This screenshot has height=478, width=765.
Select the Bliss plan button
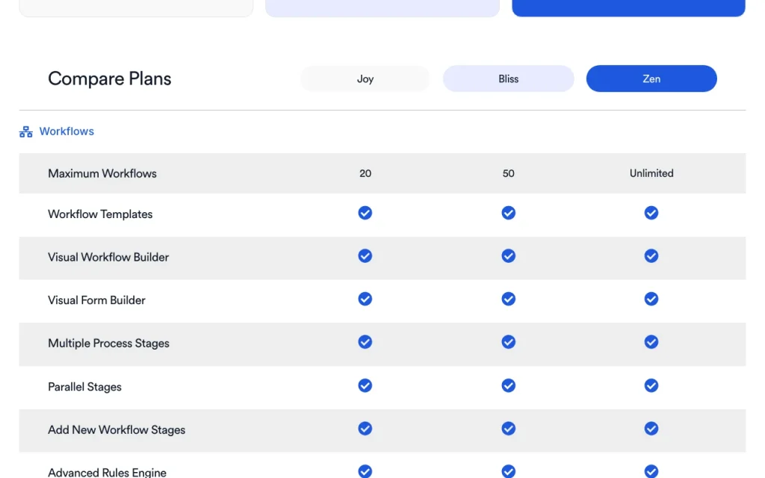(508, 78)
